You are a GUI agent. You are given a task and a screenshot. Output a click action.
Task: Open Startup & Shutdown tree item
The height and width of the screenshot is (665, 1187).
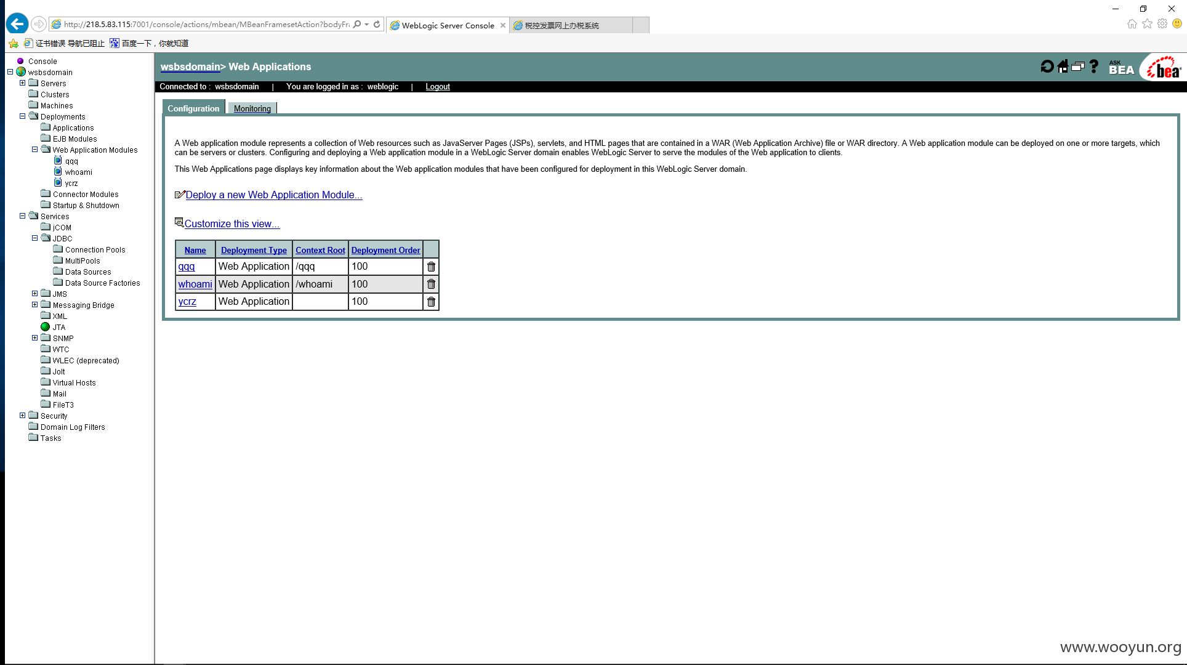(x=86, y=205)
